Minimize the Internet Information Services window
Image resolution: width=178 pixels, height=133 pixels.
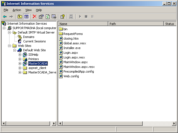pos(165,4)
